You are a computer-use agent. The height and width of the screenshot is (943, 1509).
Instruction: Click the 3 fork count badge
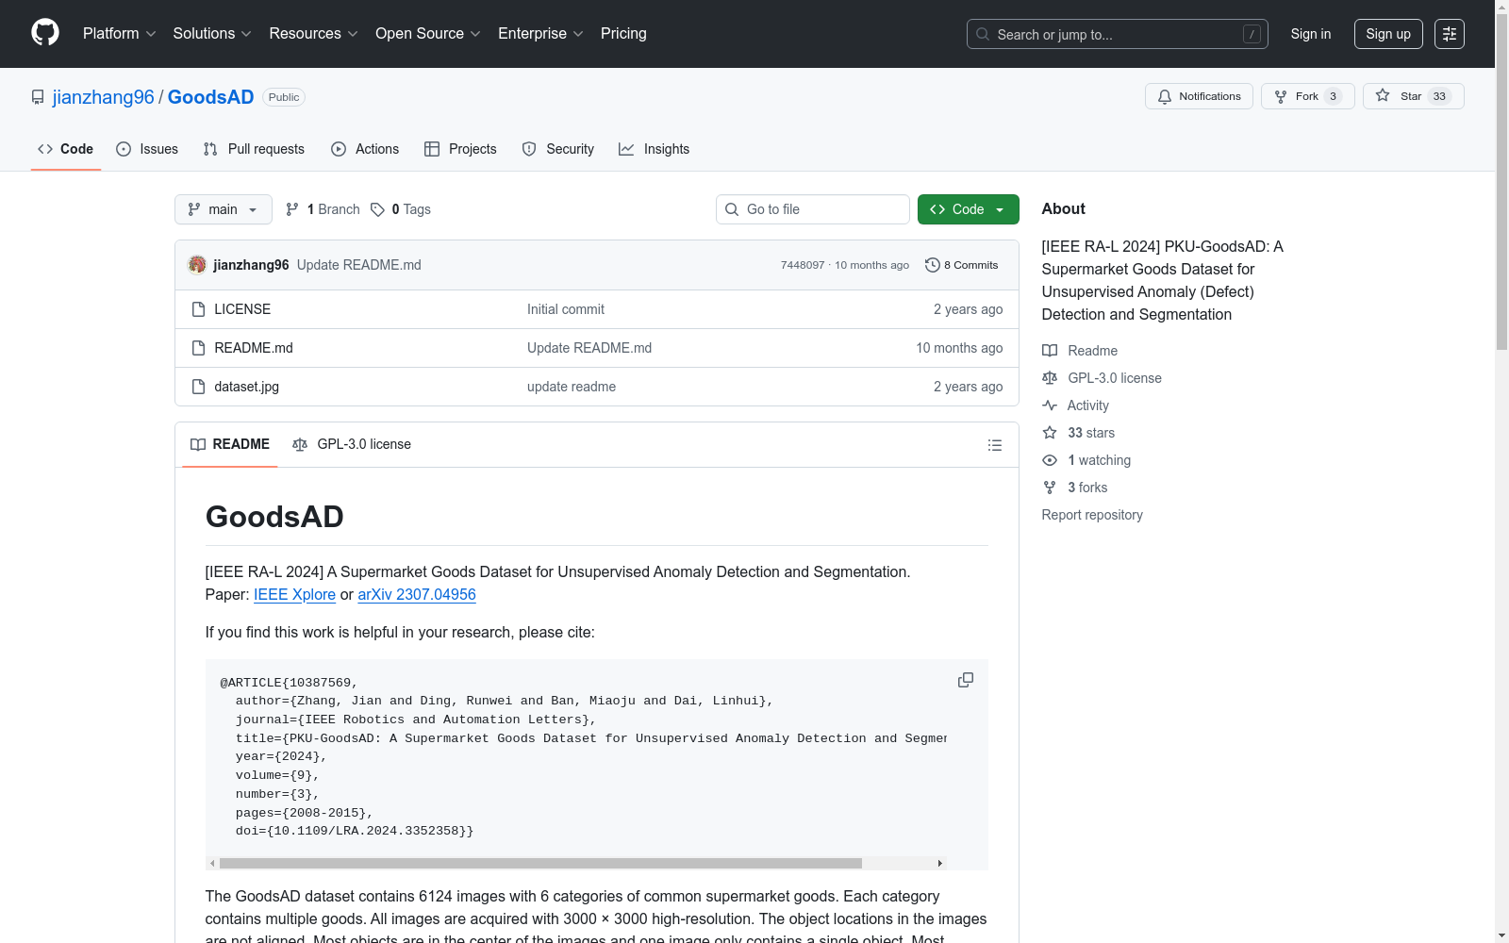[1333, 96]
